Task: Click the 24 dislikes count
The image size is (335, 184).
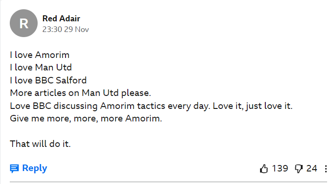Action: [x=312, y=168]
